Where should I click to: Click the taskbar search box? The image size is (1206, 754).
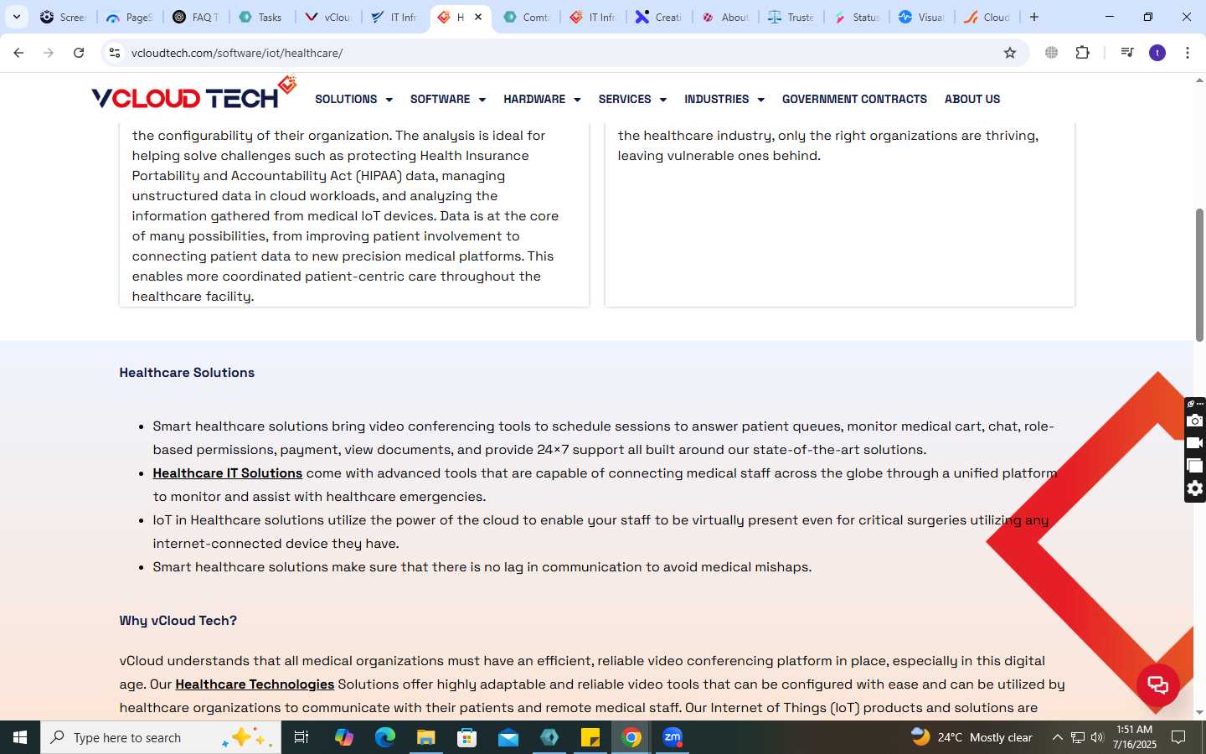tap(161, 737)
